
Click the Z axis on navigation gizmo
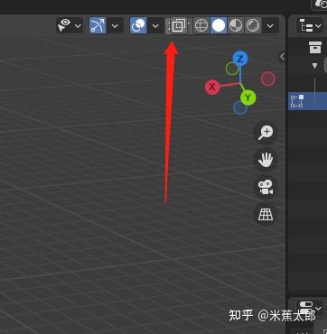[x=240, y=59]
